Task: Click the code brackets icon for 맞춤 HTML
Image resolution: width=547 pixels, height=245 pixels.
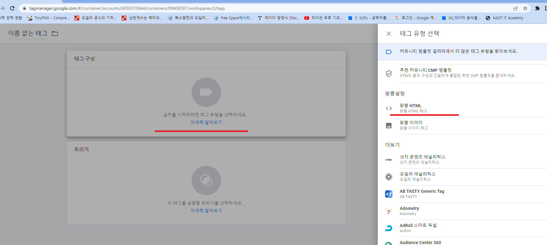Action: click(389, 108)
